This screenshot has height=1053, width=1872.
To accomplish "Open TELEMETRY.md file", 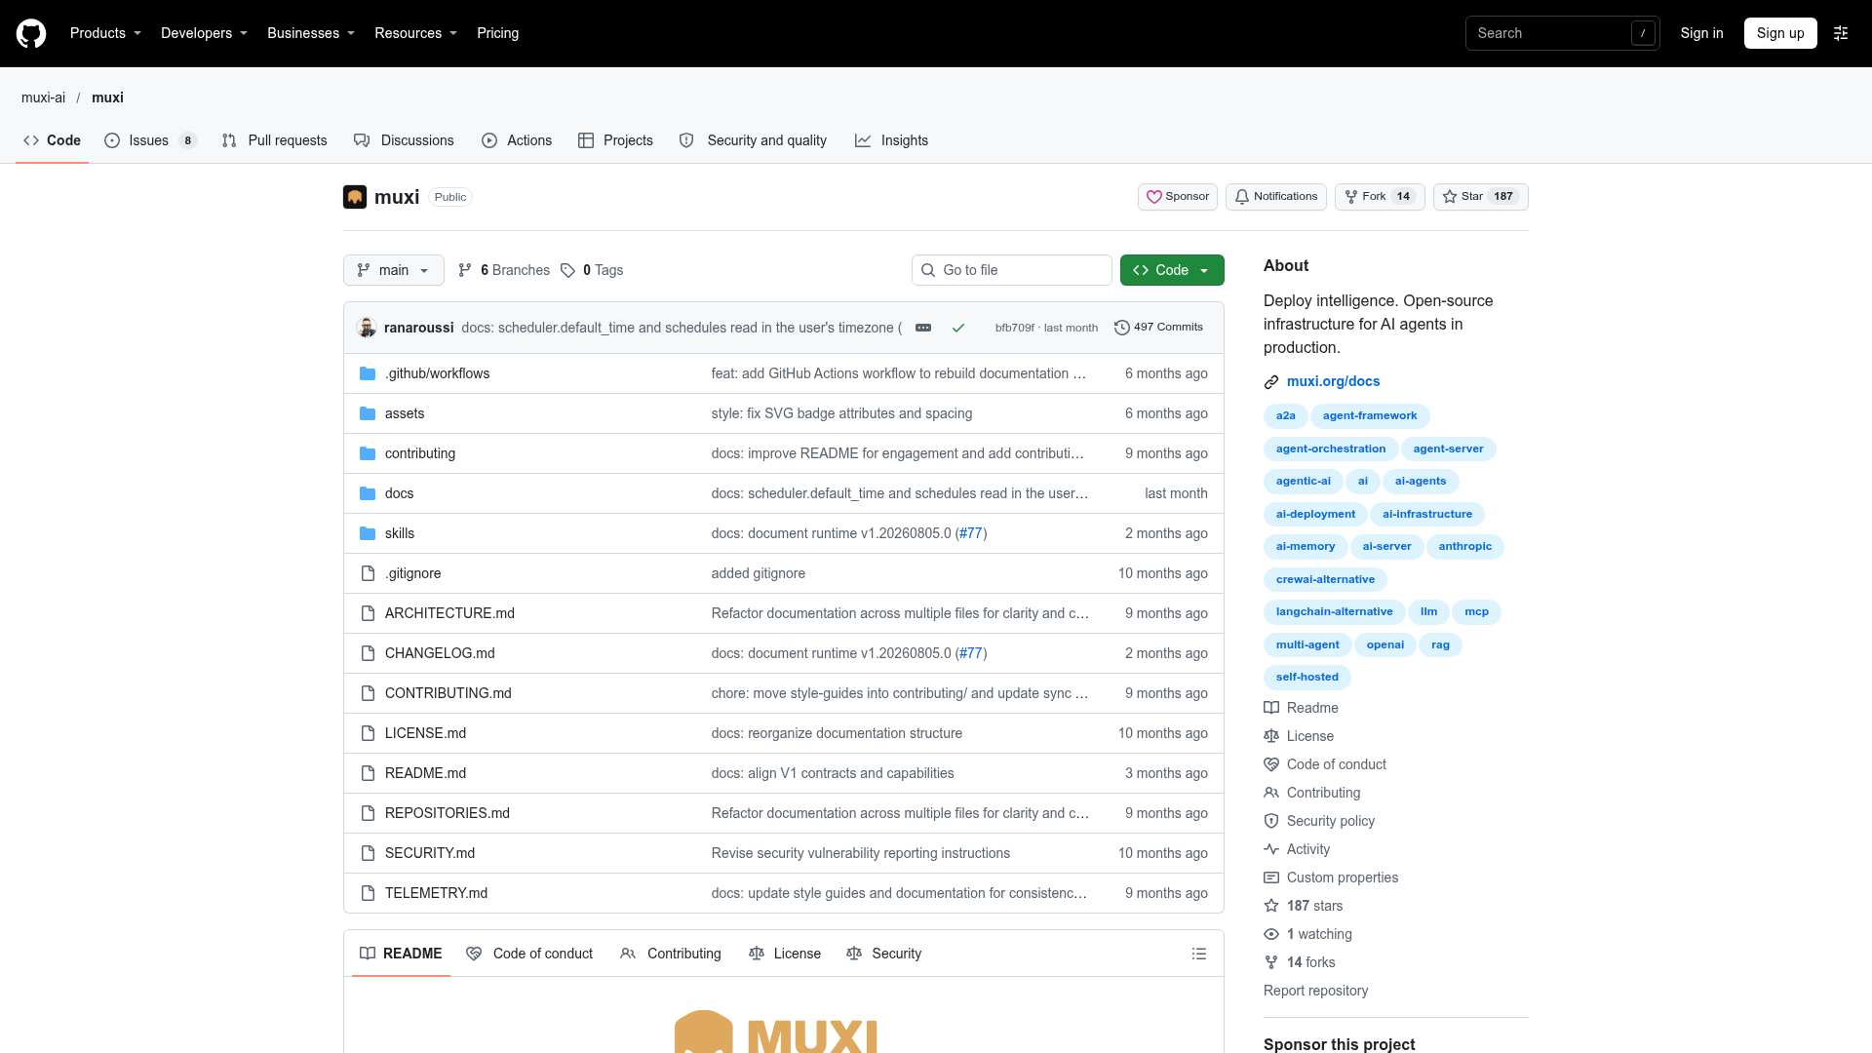I will point(436,893).
